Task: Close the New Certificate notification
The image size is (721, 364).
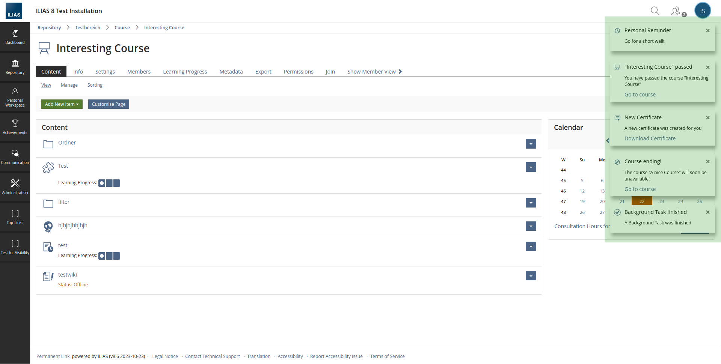Action: coord(708,118)
